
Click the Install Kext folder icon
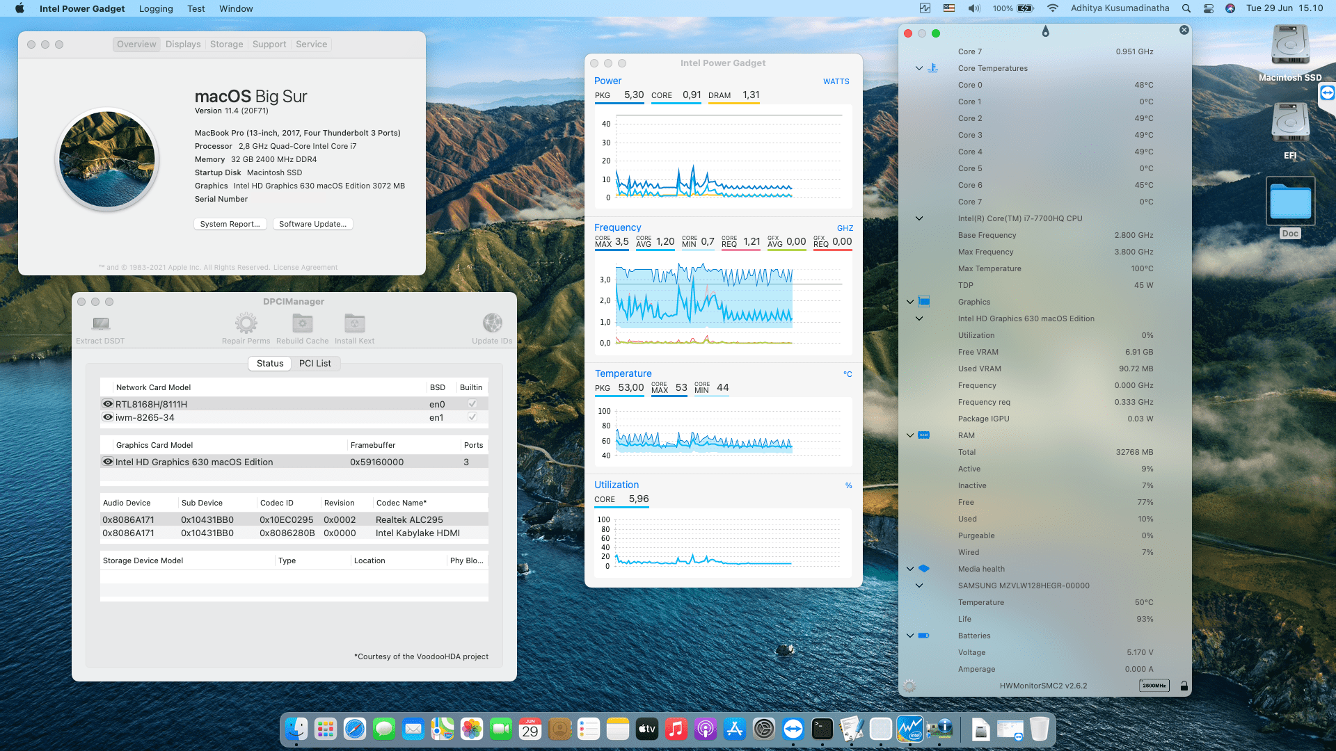355,323
